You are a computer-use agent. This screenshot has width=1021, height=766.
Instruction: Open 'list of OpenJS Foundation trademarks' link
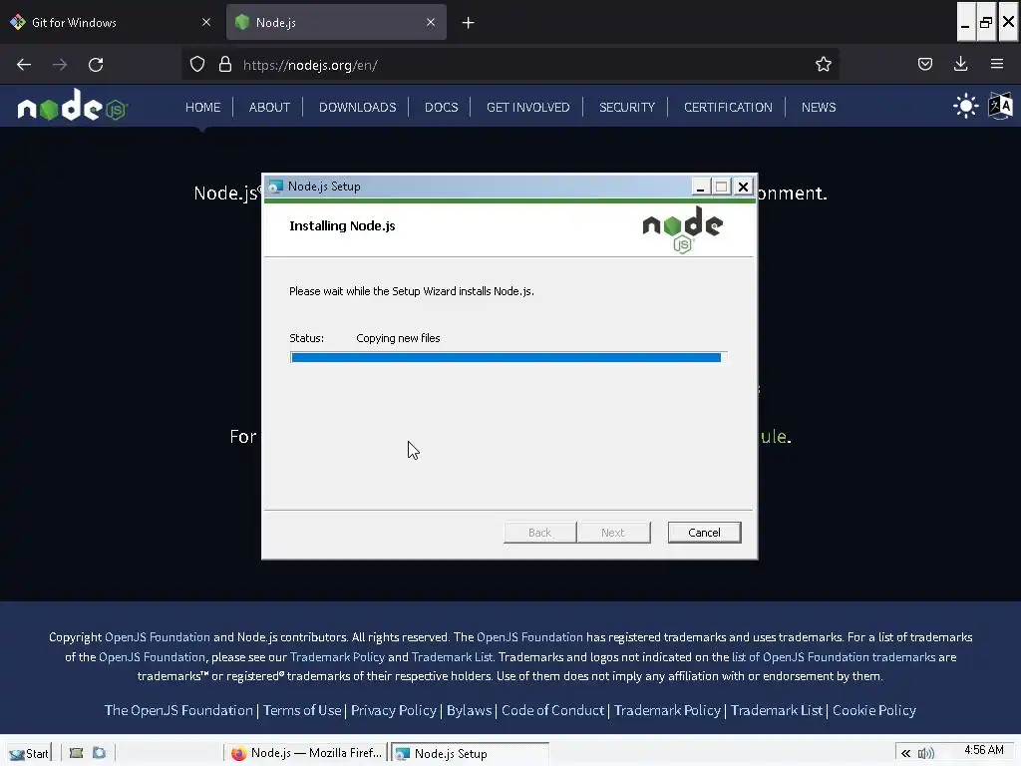(834, 656)
